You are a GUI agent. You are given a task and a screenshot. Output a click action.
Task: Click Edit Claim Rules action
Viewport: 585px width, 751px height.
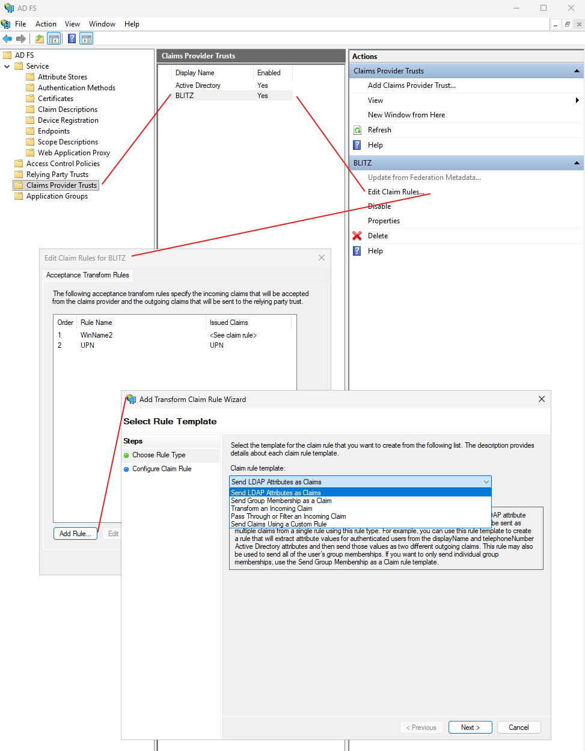[396, 192]
